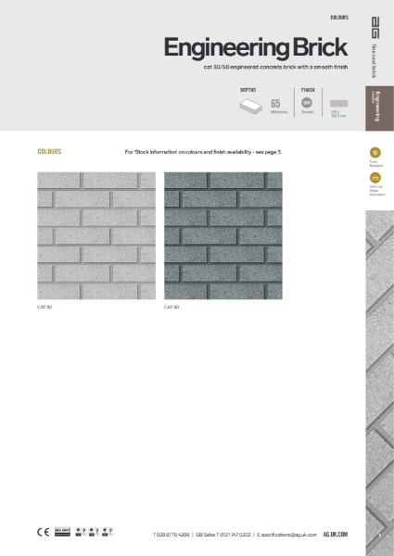Screen dimensions: 394x556
Task: Click the 'see page 3' stock information note
Action: coord(203,152)
